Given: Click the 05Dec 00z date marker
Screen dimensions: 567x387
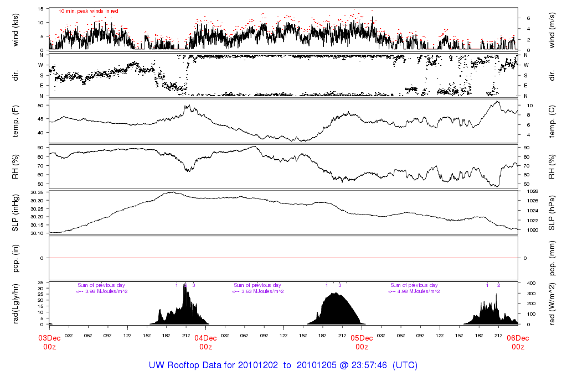Looking at the screenshot, I should 362,342.
